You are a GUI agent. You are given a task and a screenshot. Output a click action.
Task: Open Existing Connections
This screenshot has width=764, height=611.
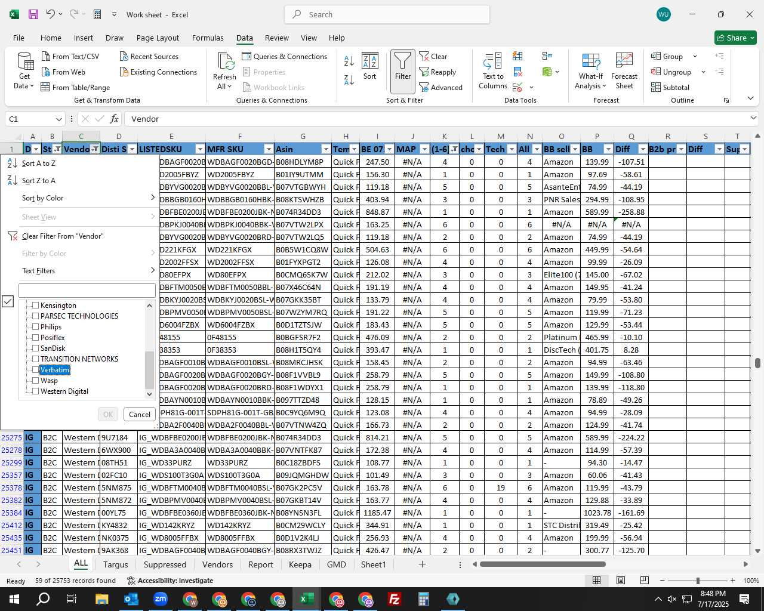pyautogui.click(x=158, y=72)
